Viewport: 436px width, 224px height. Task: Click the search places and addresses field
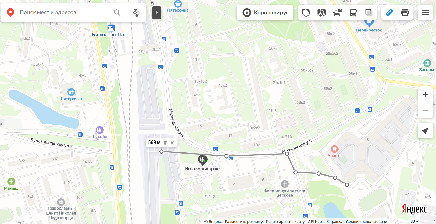pos(66,13)
